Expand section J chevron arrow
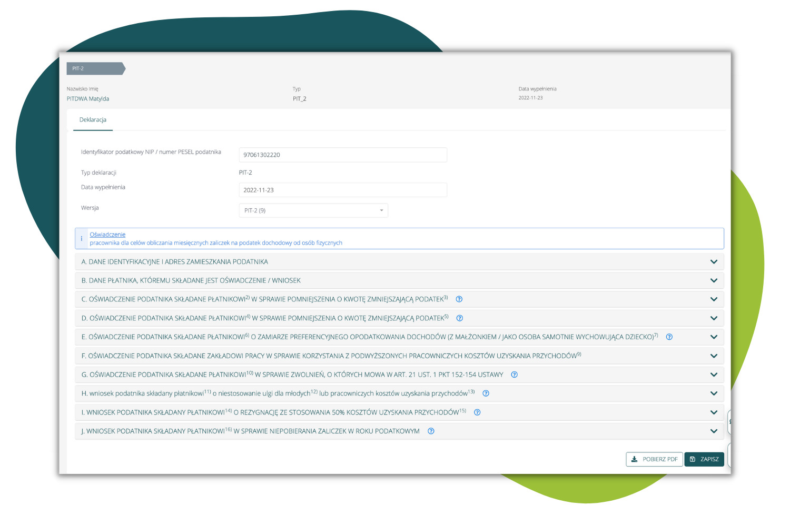The width and height of the screenshot is (790, 526). pos(714,431)
